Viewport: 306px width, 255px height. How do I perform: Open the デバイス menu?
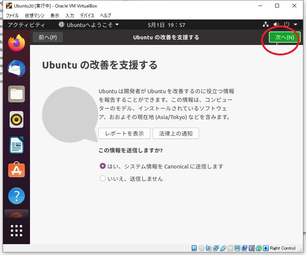[x=87, y=15]
